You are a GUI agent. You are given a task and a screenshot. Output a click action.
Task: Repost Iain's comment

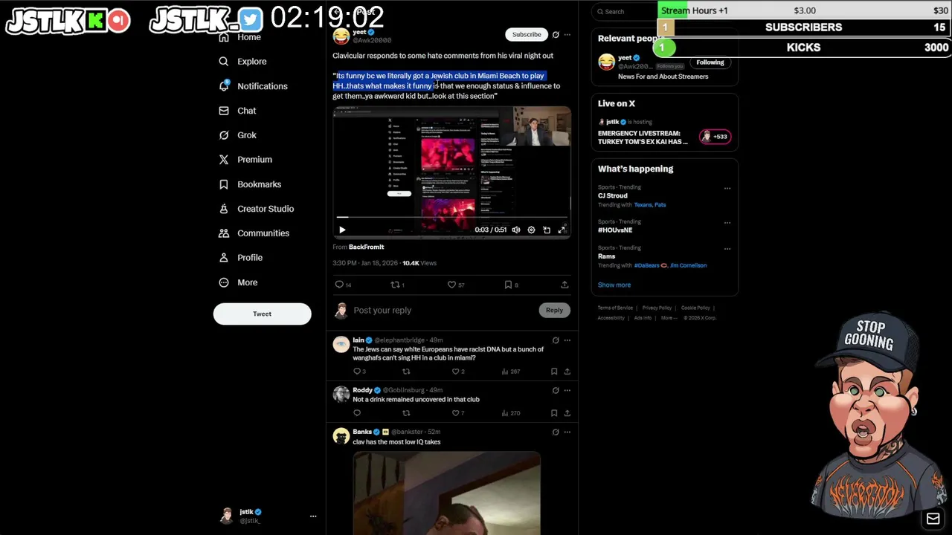click(406, 372)
